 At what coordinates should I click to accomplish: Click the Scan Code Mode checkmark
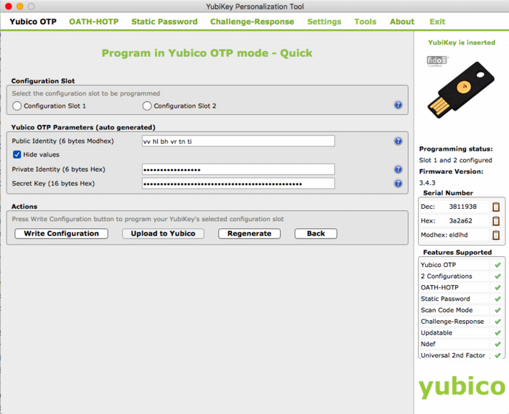tap(497, 311)
